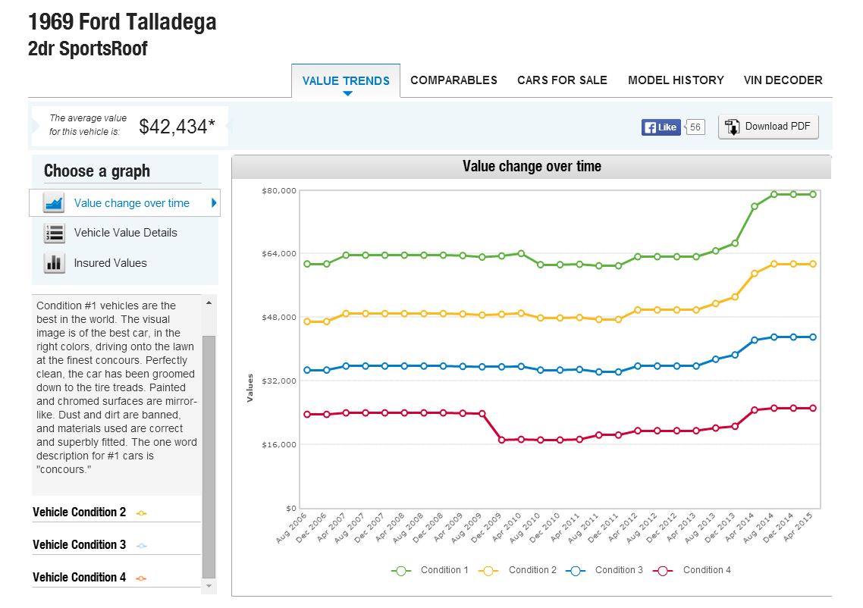Open the Model History tab
863x608 pixels.
click(x=676, y=80)
